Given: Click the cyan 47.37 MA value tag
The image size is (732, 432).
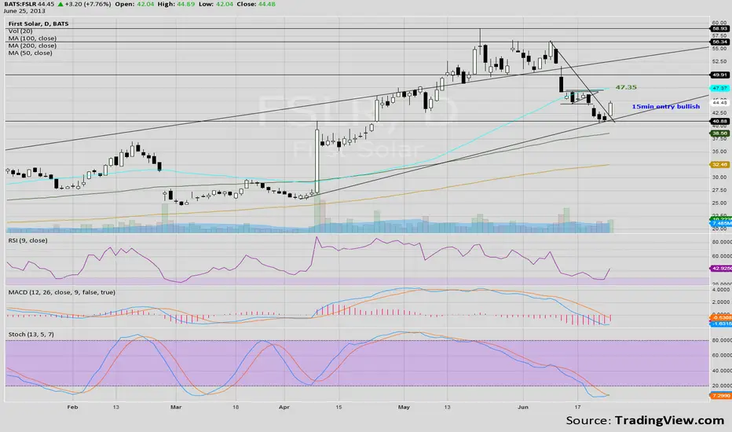Looking at the screenshot, I should [719, 88].
